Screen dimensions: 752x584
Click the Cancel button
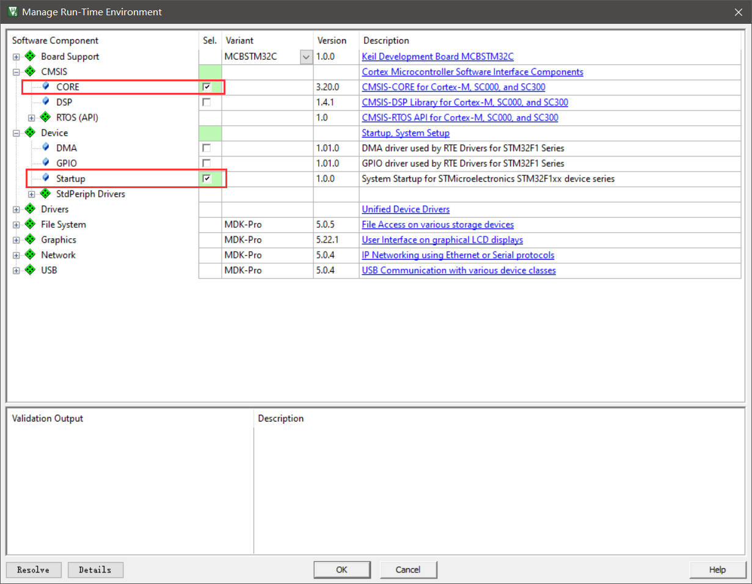(x=408, y=569)
